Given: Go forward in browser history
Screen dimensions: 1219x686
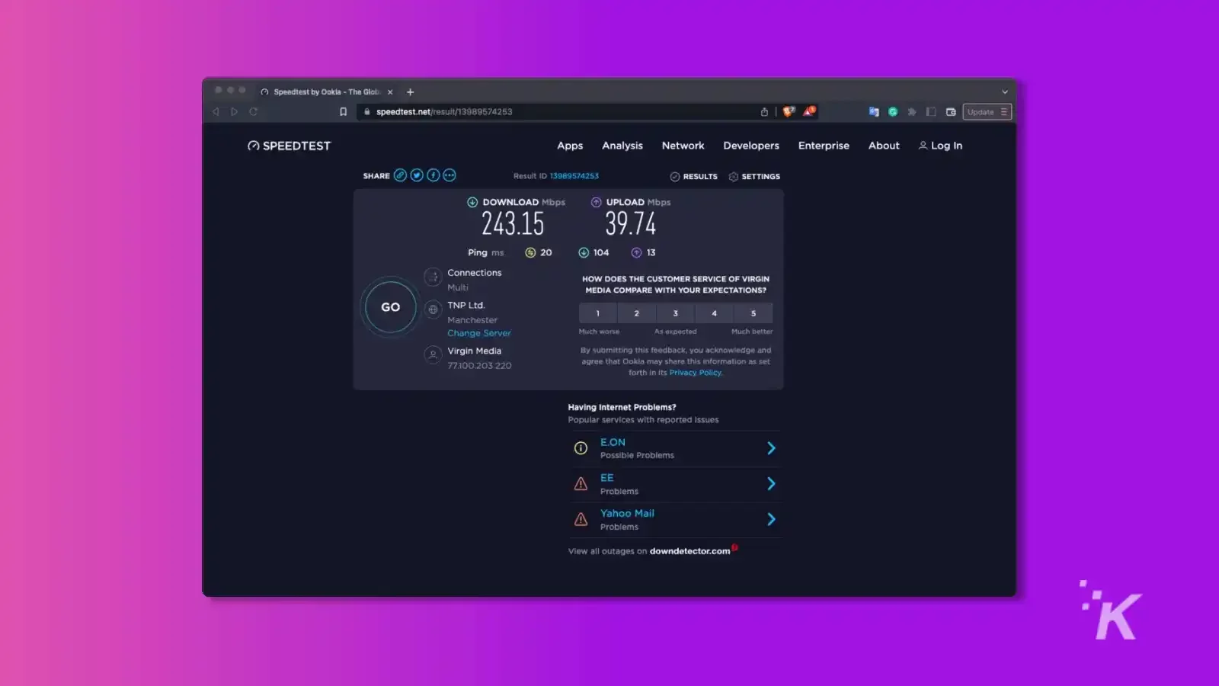Looking at the screenshot, I should tap(234, 111).
